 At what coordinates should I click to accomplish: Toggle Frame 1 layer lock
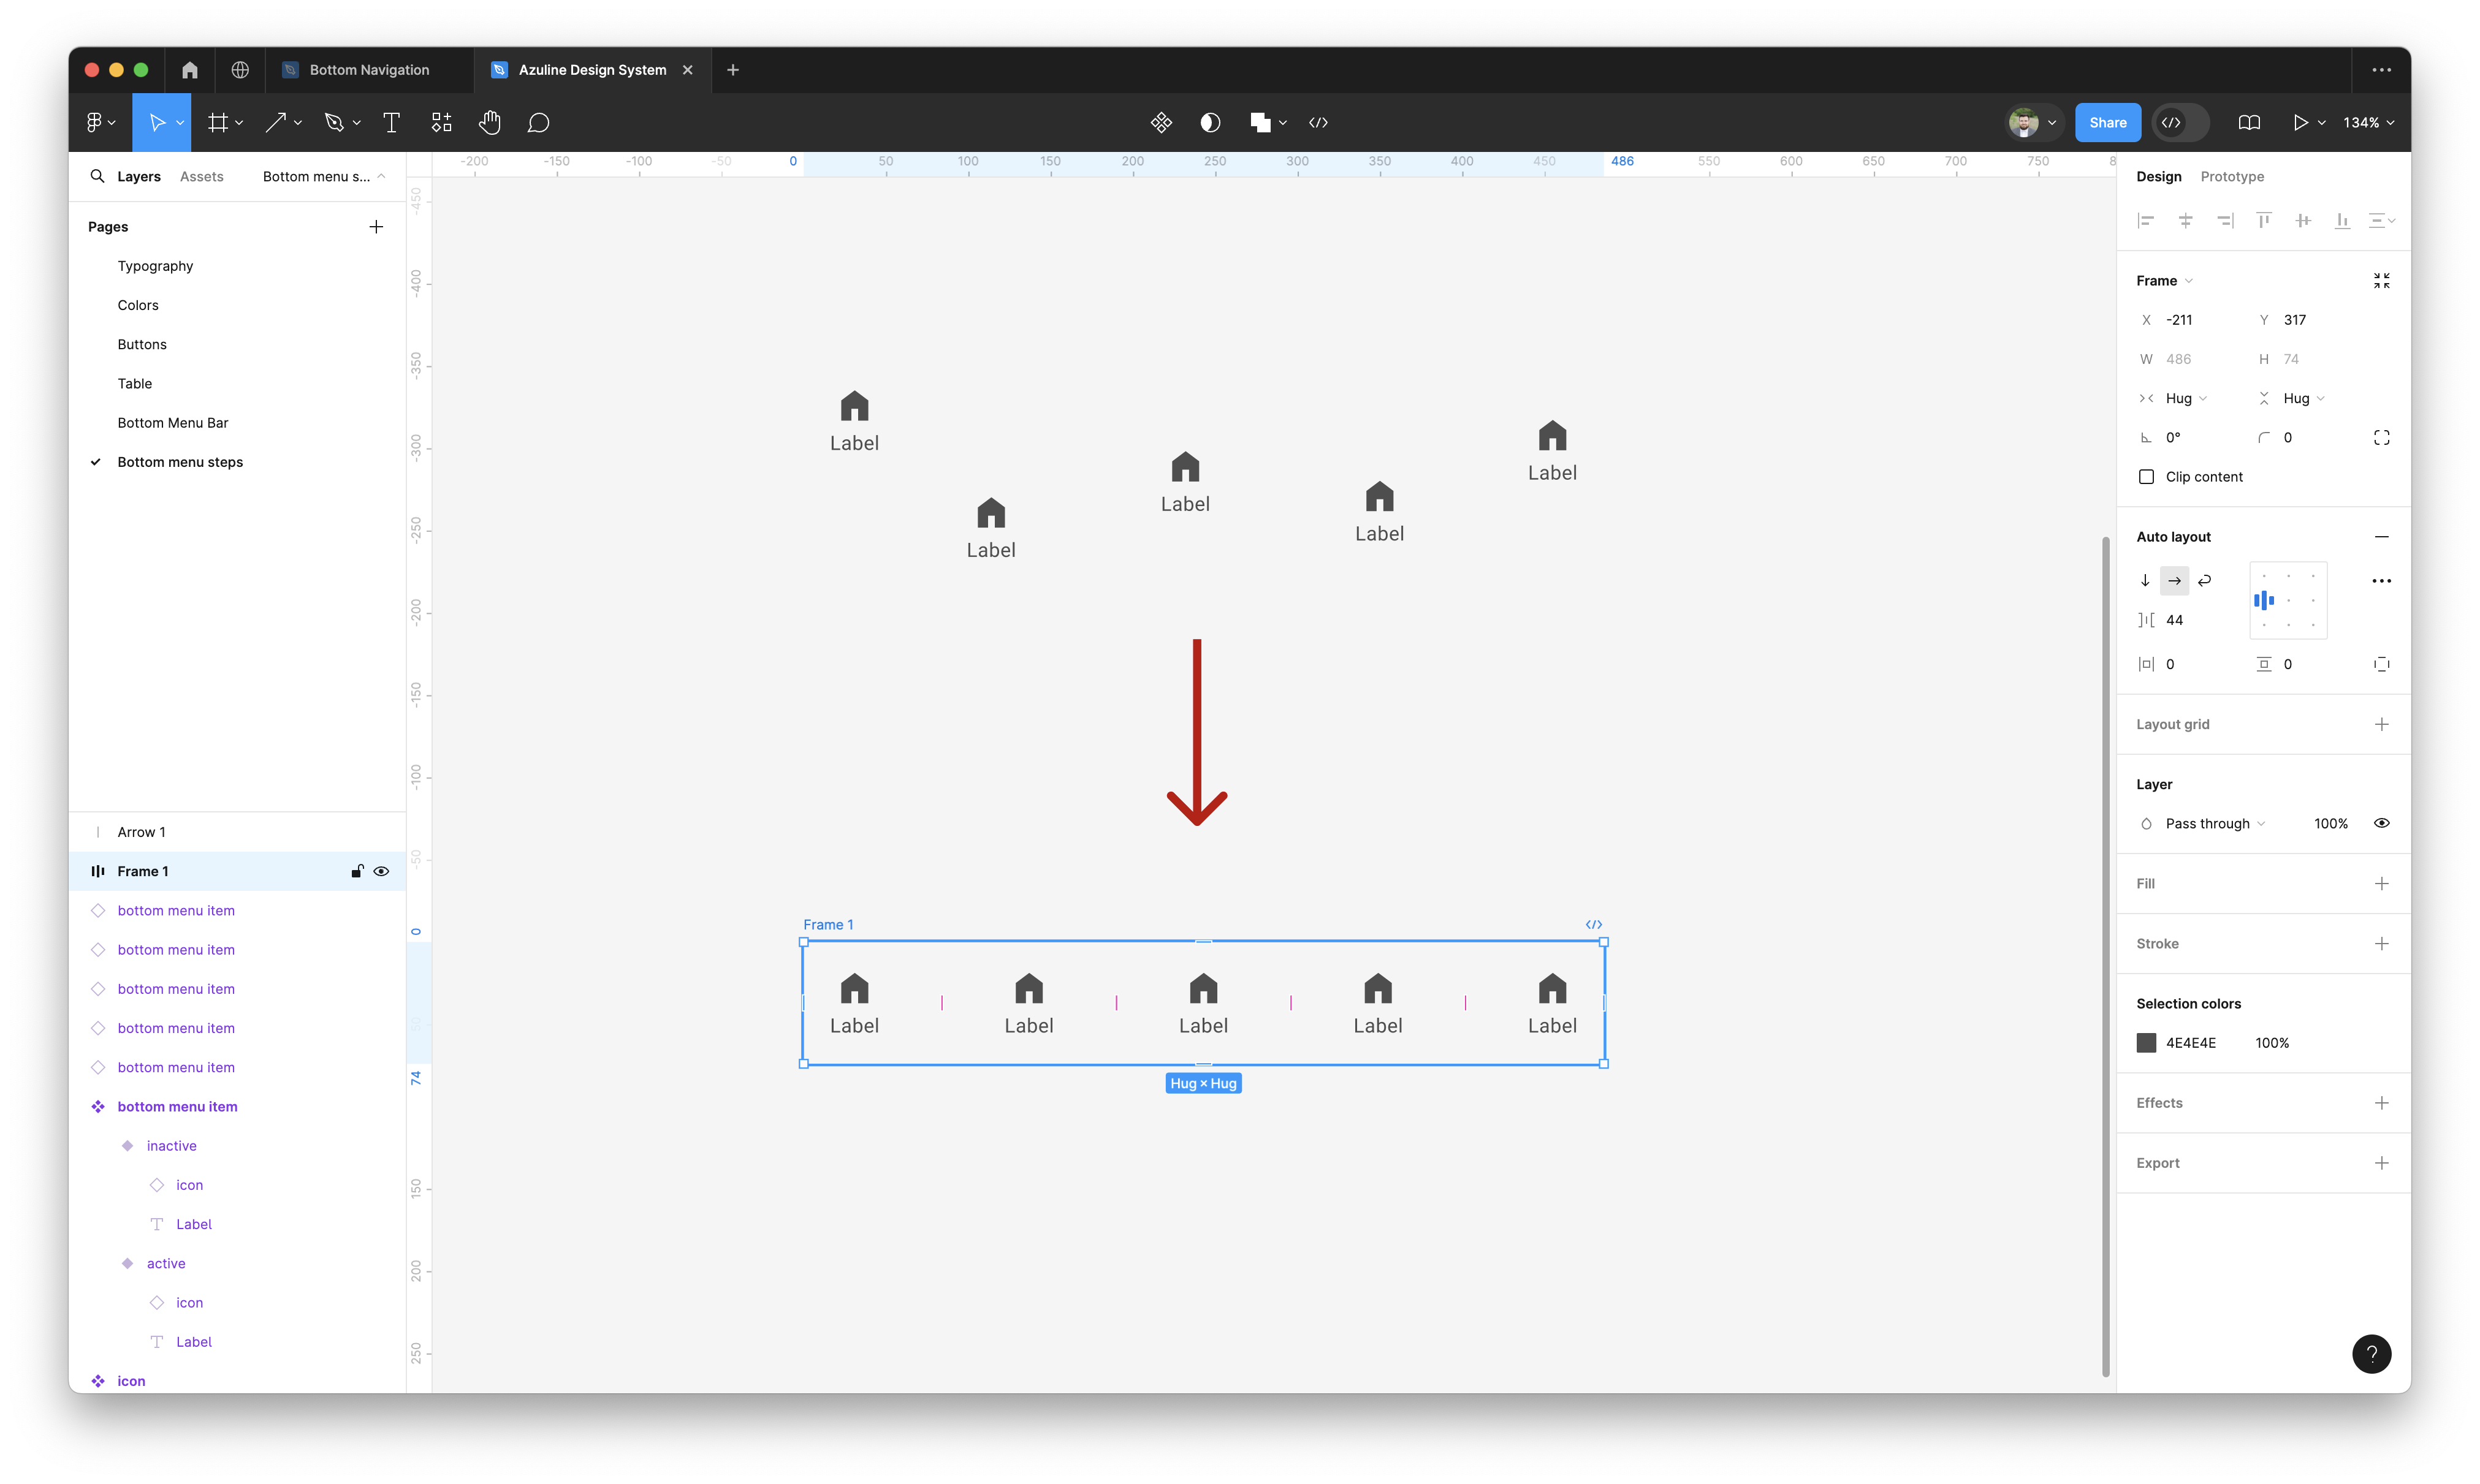356,871
